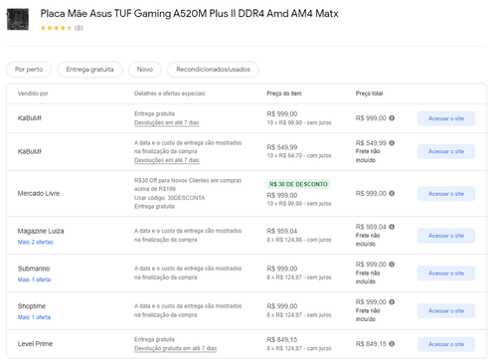497x364 pixels.
Task: Enable the Novo filter chip
Action: coord(145,70)
